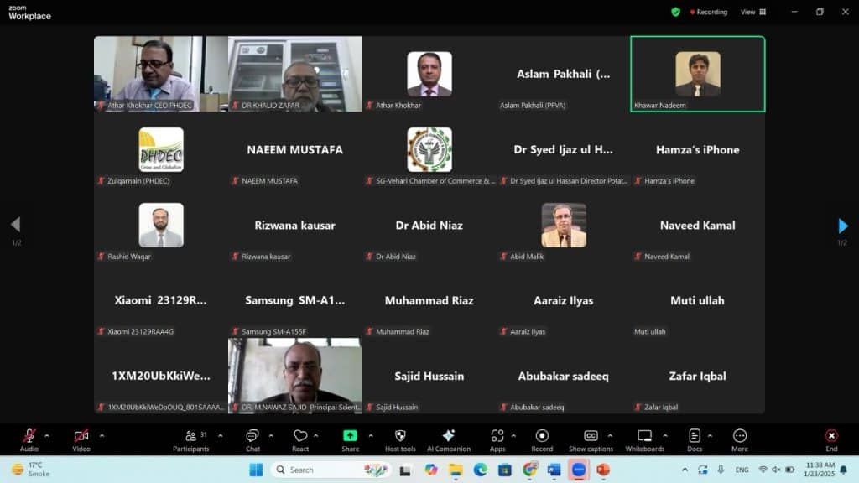Unmute microphone with the Audio button
Screen dimensions: 859x483
tap(29, 436)
